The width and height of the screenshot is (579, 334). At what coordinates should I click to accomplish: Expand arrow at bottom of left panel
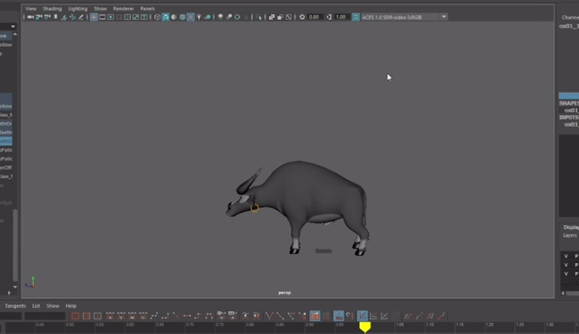point(9,293)
